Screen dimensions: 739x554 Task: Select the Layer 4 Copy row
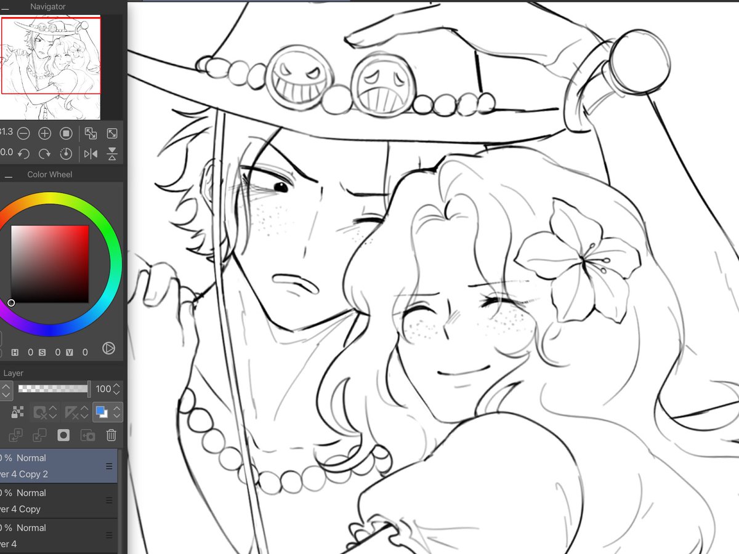tap(59, 501)
